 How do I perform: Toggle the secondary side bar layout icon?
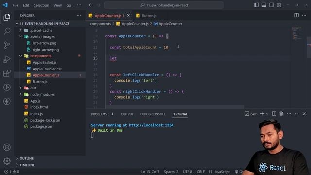[272, 5]
